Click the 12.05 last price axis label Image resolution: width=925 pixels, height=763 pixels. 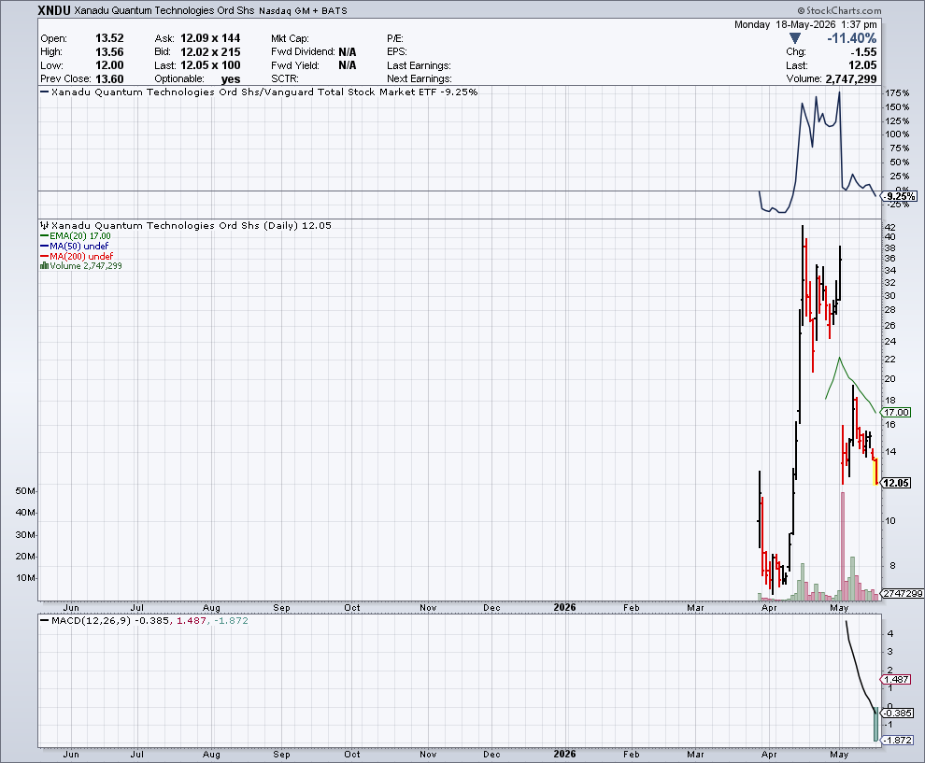point(895,483)
